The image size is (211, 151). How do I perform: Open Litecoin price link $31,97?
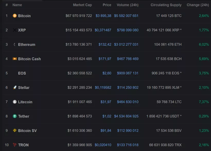click(x=106, y=102)
